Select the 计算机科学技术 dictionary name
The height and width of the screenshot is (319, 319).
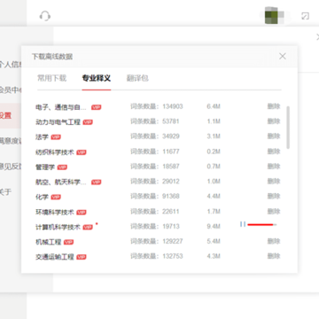click(58, 227)
